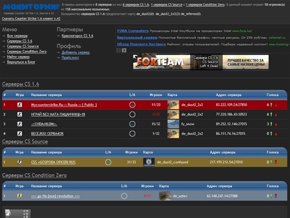Click the de_aztec map thumbnail

165,196
